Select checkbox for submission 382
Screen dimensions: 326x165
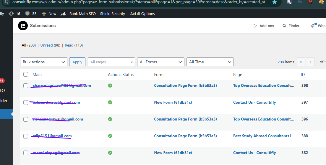(26, 153)
